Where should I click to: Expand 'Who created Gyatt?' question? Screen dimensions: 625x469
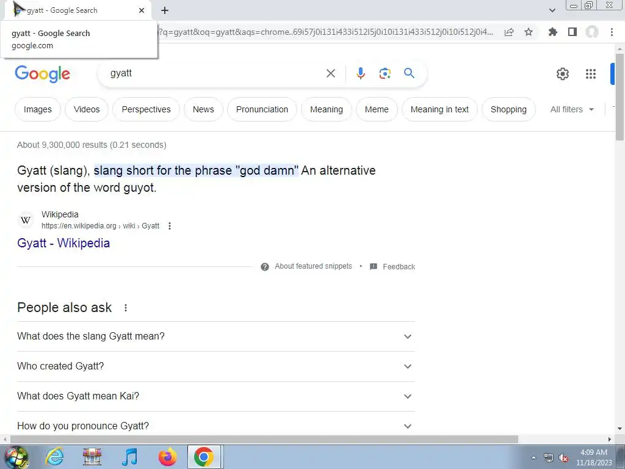[x=216, y=366]
